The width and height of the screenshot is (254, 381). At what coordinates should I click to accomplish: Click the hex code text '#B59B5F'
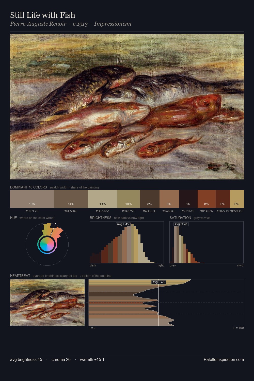pyautogui.click(x=237, y=211)
